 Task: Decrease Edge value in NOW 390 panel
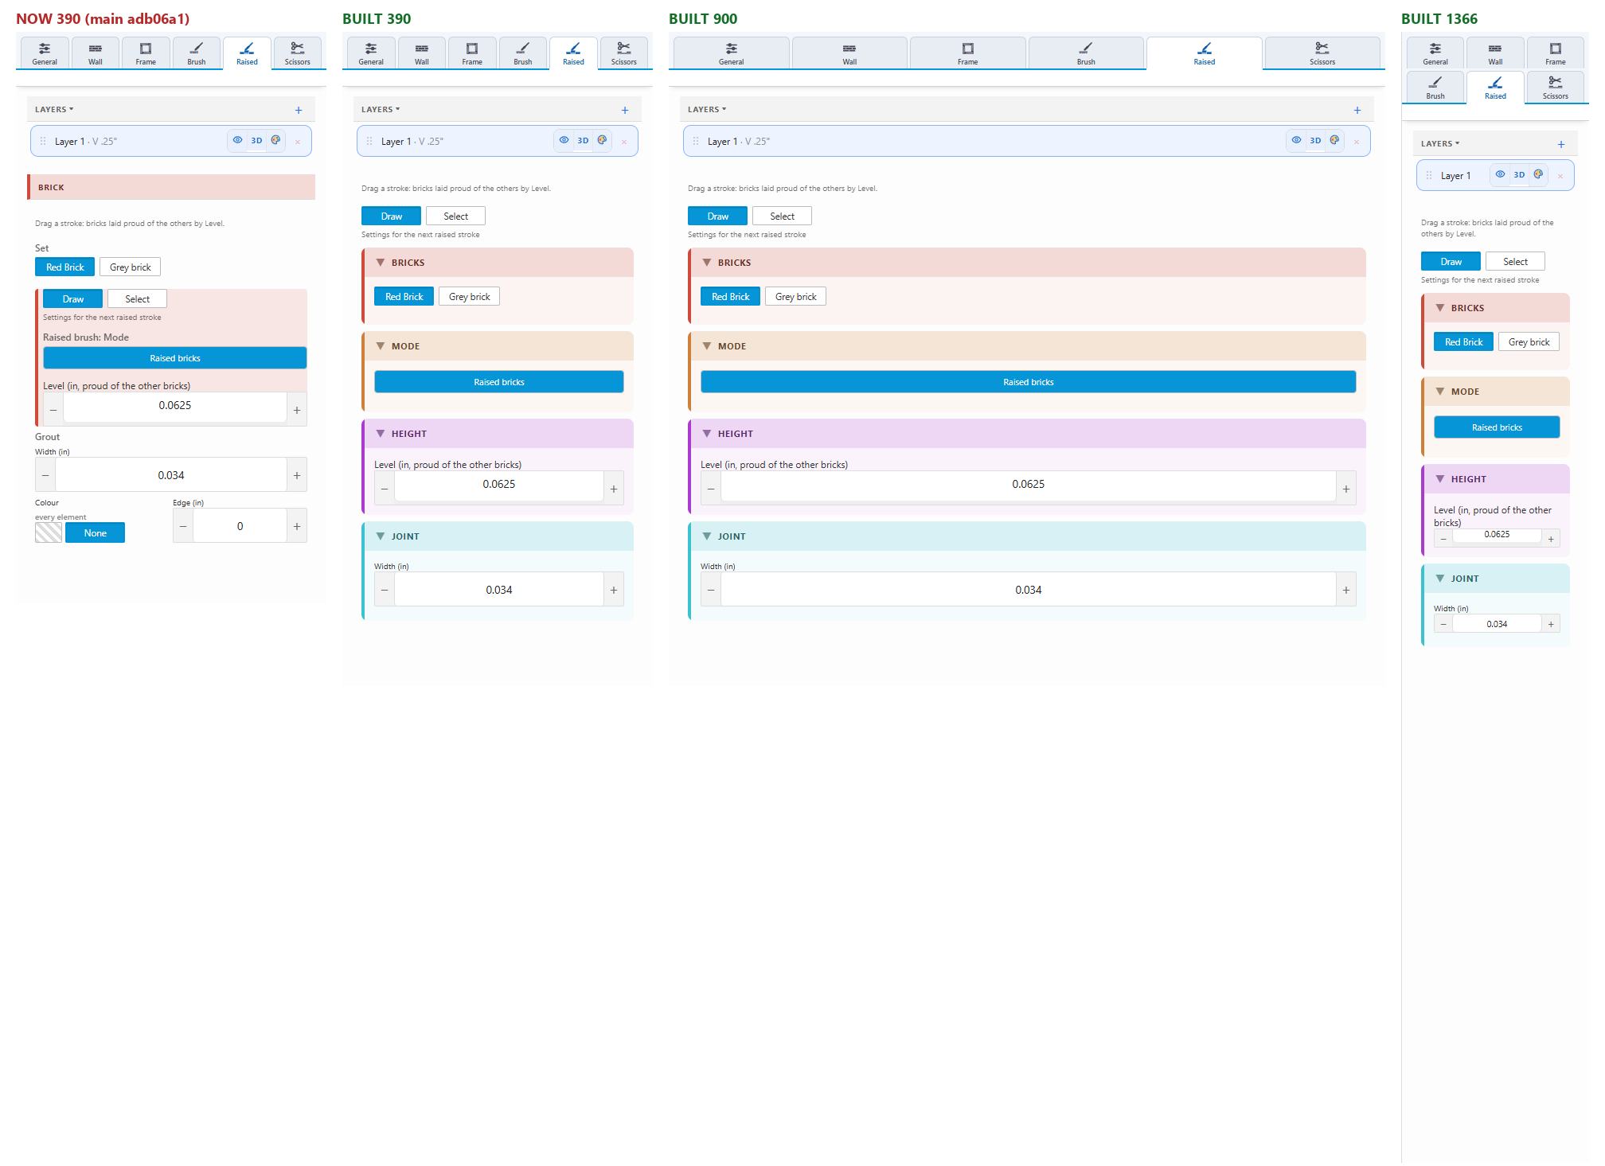tap(183, 526)
